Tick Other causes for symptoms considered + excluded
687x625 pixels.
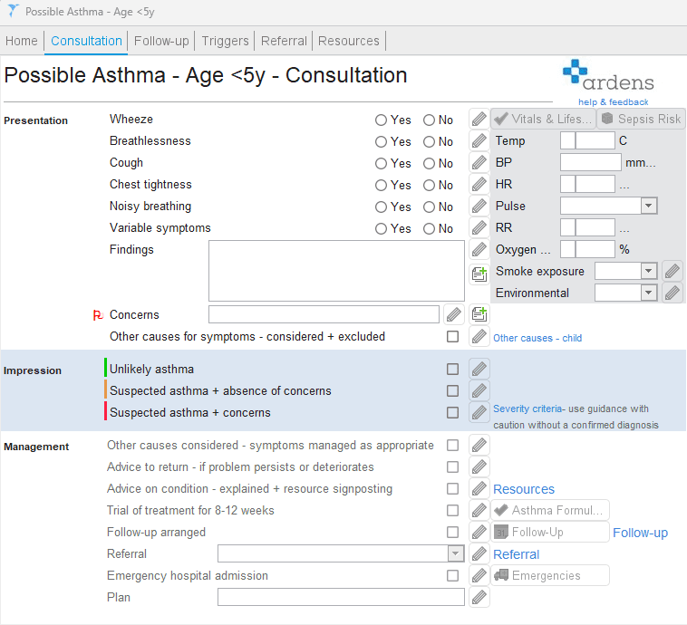[x=452, y=336]
